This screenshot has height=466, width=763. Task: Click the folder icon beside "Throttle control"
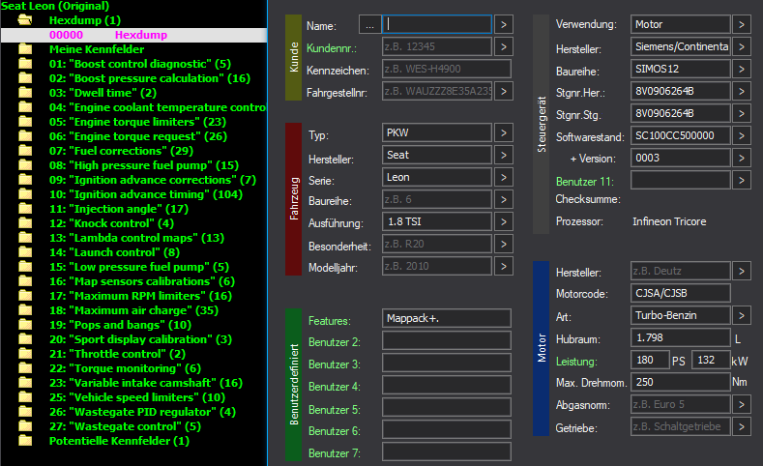(x=25, y=354)
